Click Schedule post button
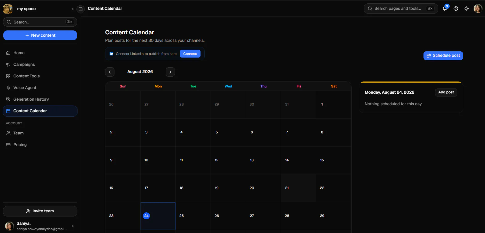The width and height of the screenshot is (485, 233). pos(443,56)
